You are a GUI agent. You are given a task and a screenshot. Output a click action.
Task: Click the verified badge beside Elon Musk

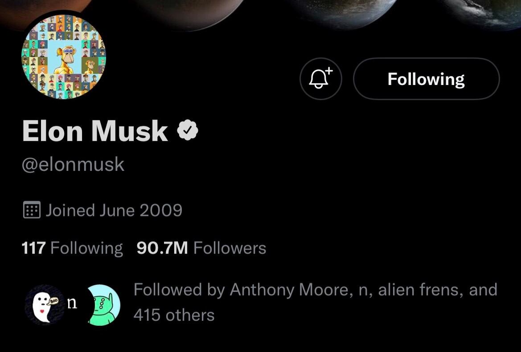[x=188, y=131]
